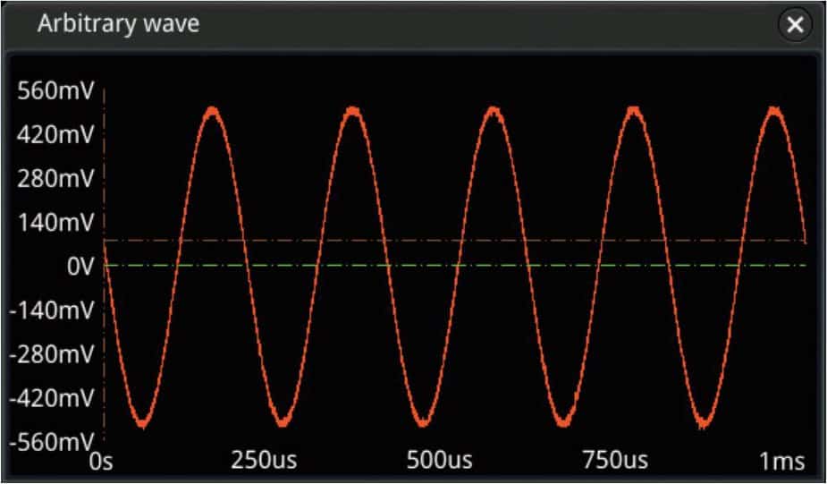Screen dimensions: 827x484
Task: Click the 0V axis label
Action: [80, 266]
